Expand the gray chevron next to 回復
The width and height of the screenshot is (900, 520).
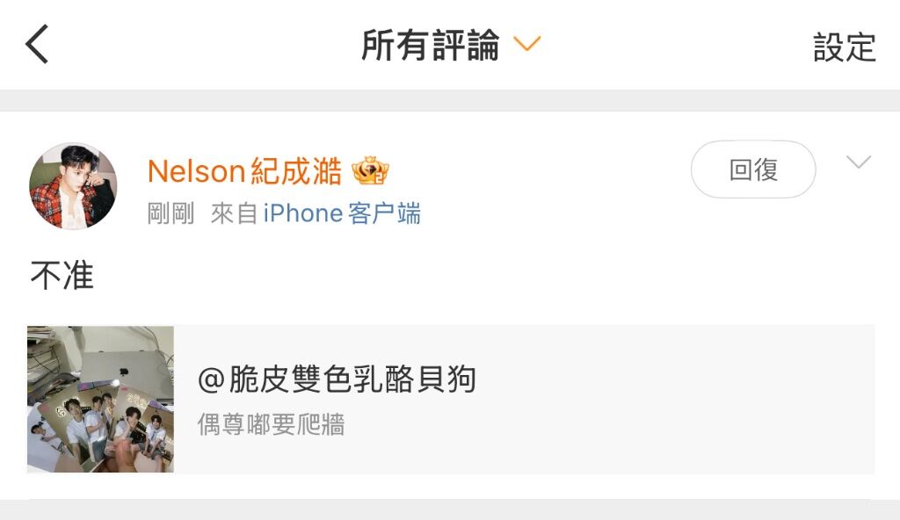click(859, 162)
